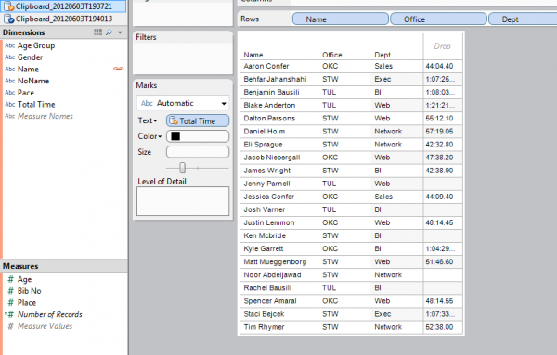557x355 pixels.
Task: Click the Jacob Niebergall name cell
Action: click(272, 158)
